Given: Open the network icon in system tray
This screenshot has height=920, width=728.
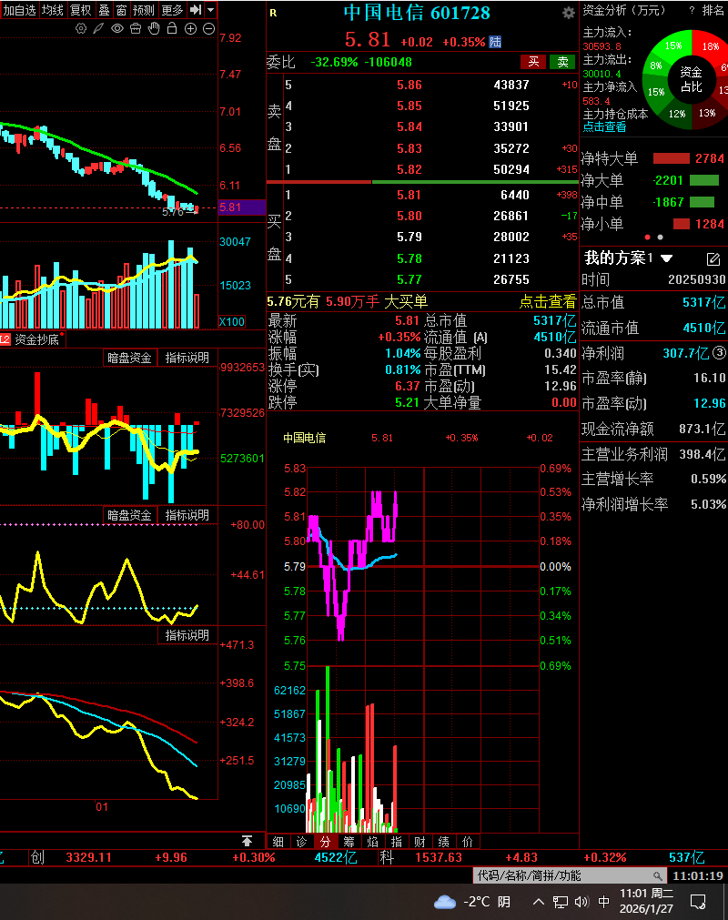Looking at the screenshot, I should tap(561, 902).
